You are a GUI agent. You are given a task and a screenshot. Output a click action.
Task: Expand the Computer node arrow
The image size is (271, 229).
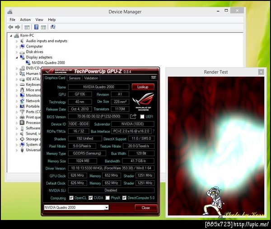click(17, 46)
